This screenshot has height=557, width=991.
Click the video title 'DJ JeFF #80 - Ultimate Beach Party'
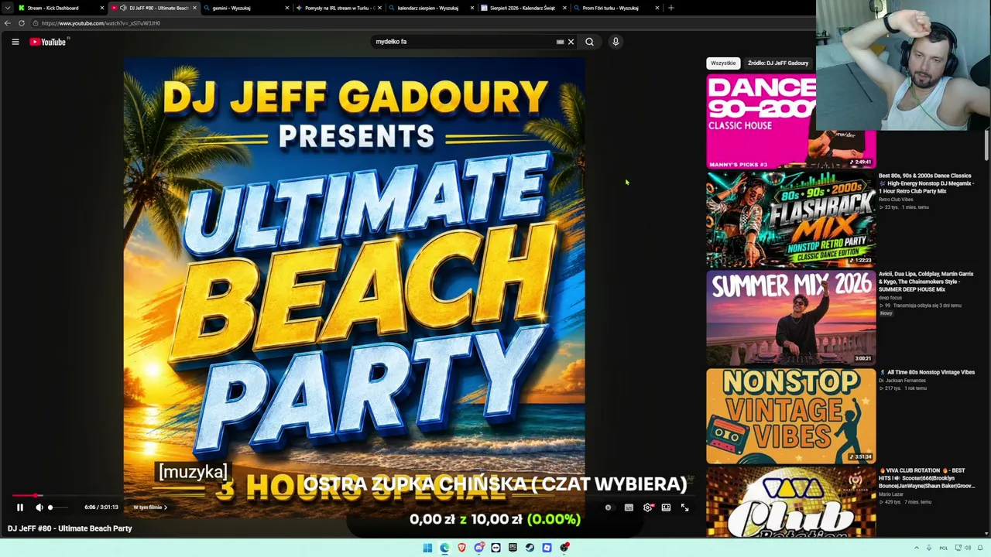[70, 528]
